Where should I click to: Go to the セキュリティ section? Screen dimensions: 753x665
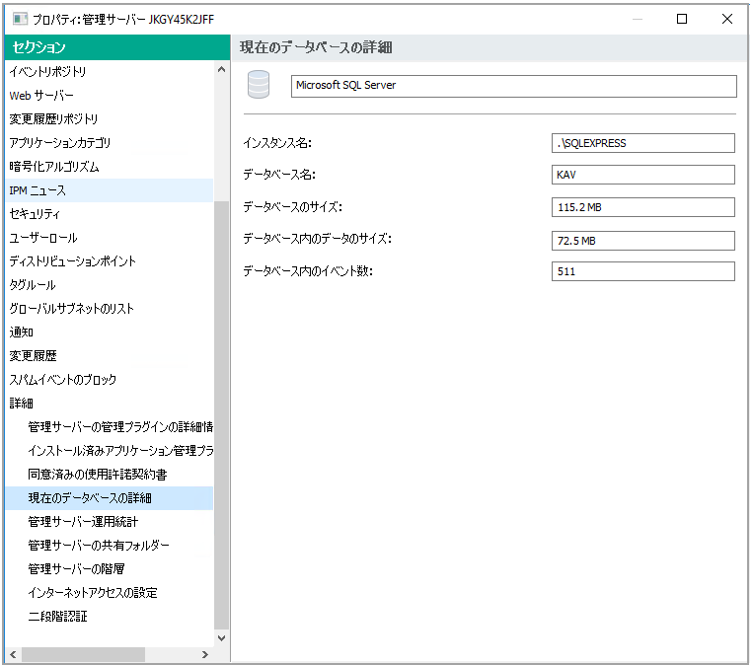tap(35, 214)
